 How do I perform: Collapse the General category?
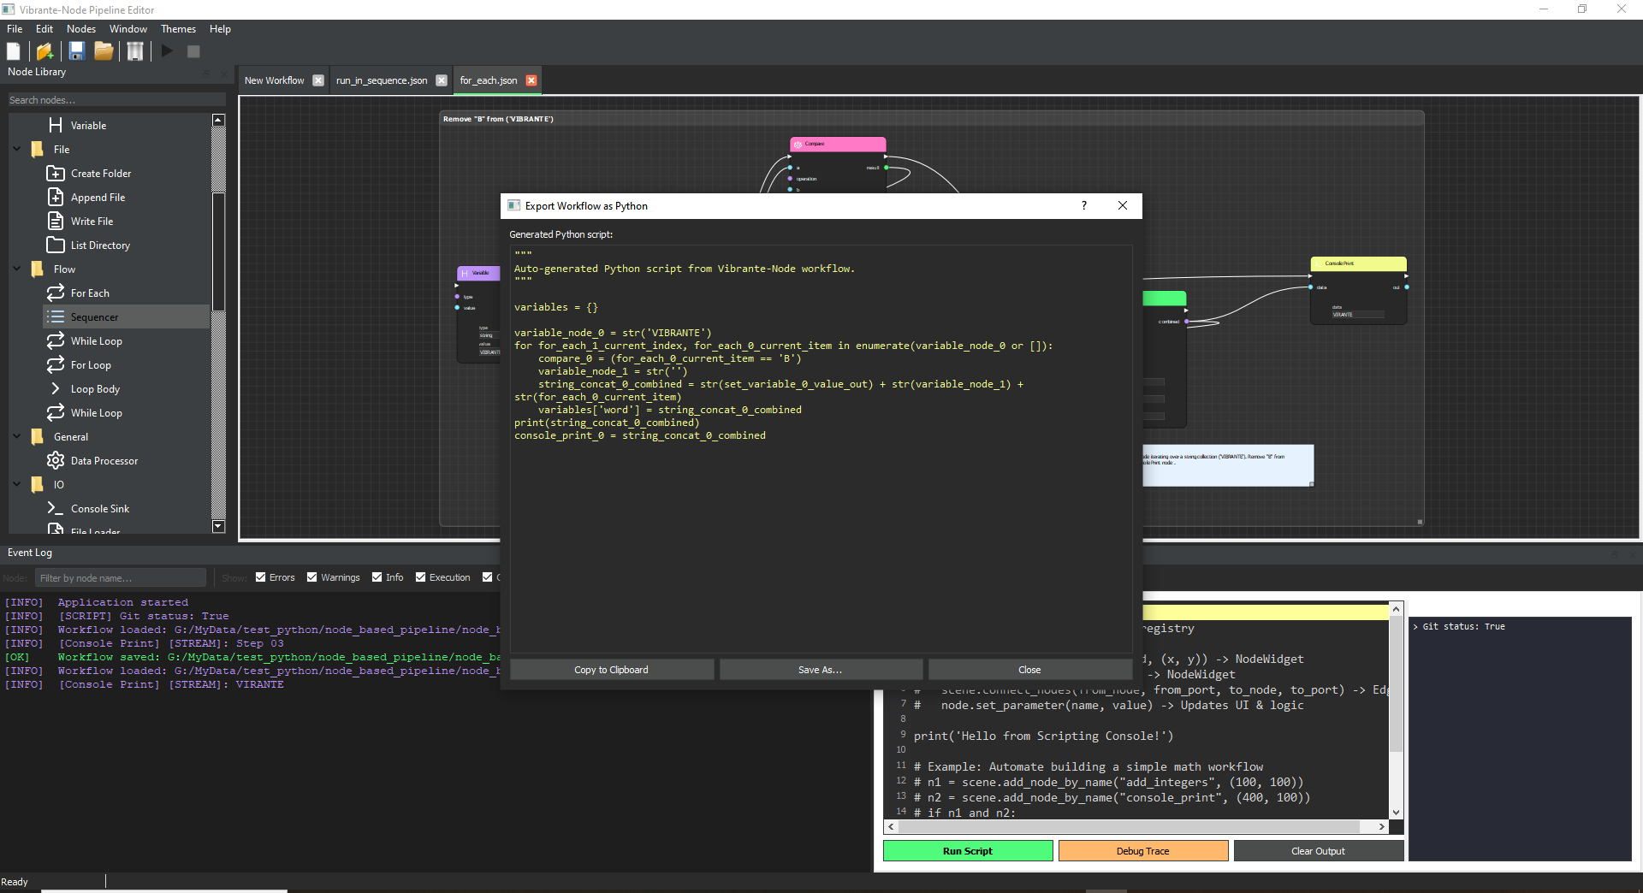coord(17,436)
